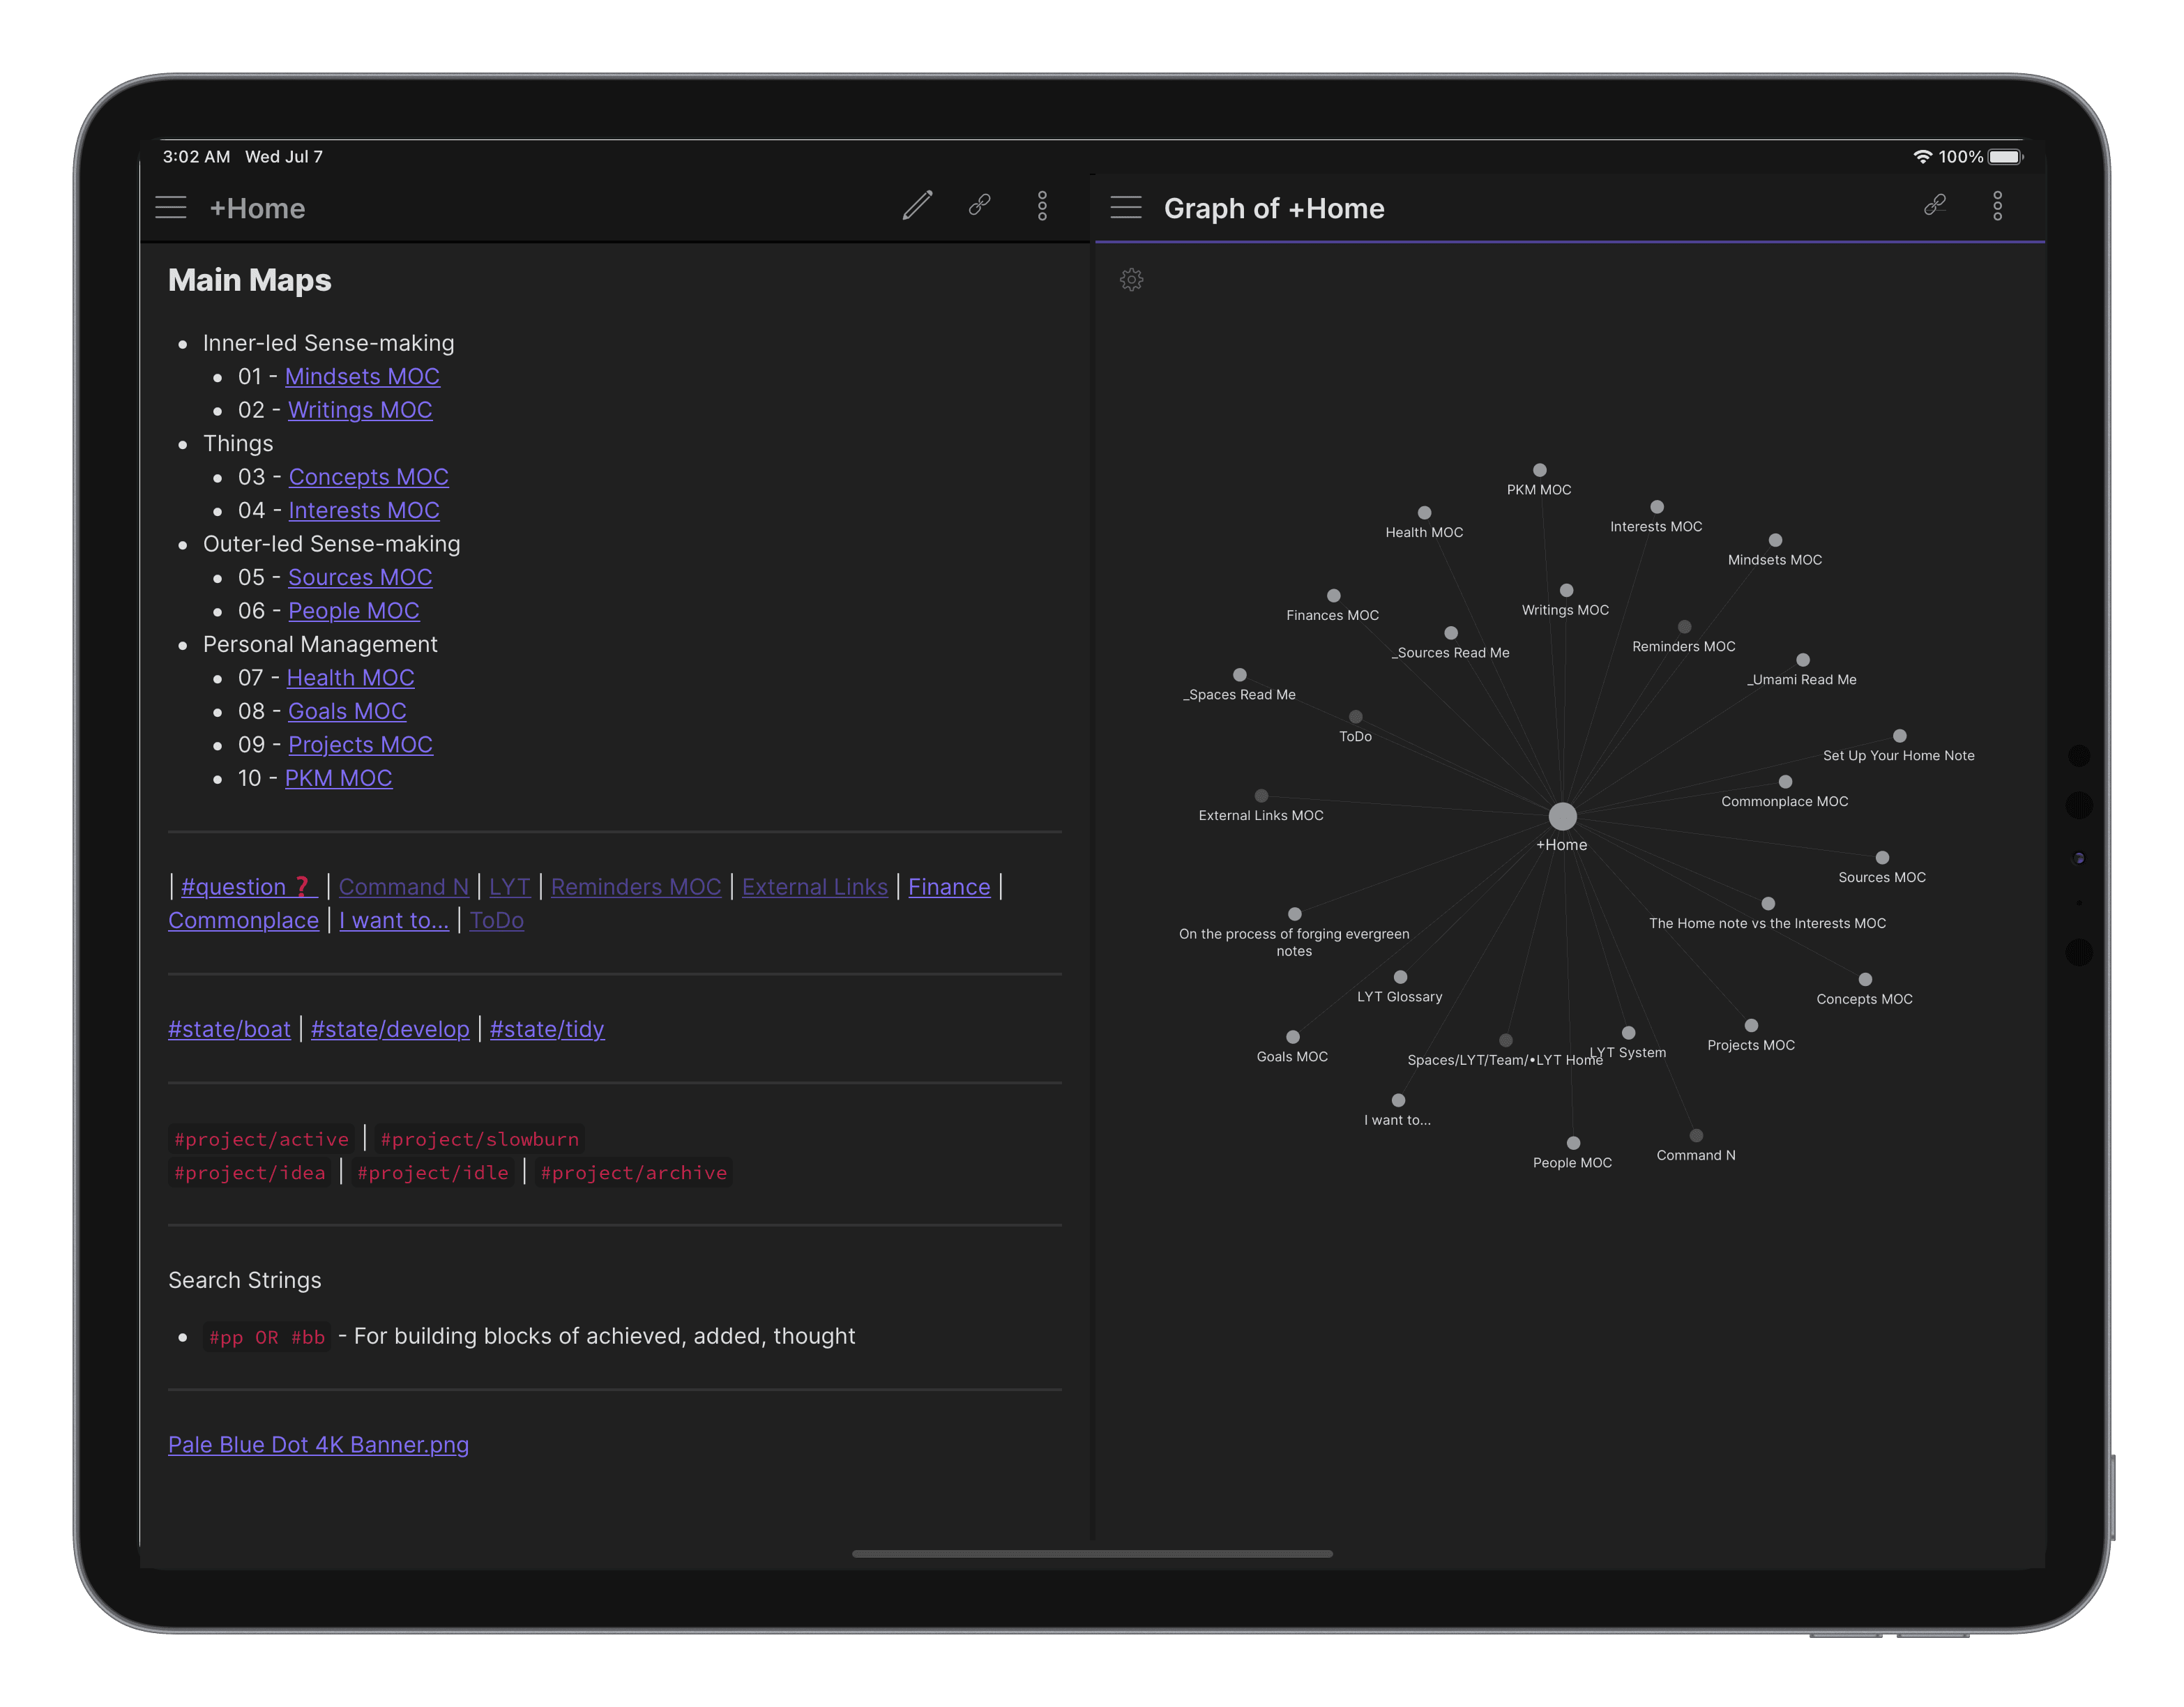Select the _Sources Read Me graph node

tap(1451, 633)
